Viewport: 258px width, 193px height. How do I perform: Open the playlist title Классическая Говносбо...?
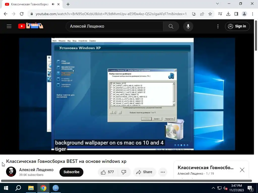pyautogui.click(x=206, y=168)
